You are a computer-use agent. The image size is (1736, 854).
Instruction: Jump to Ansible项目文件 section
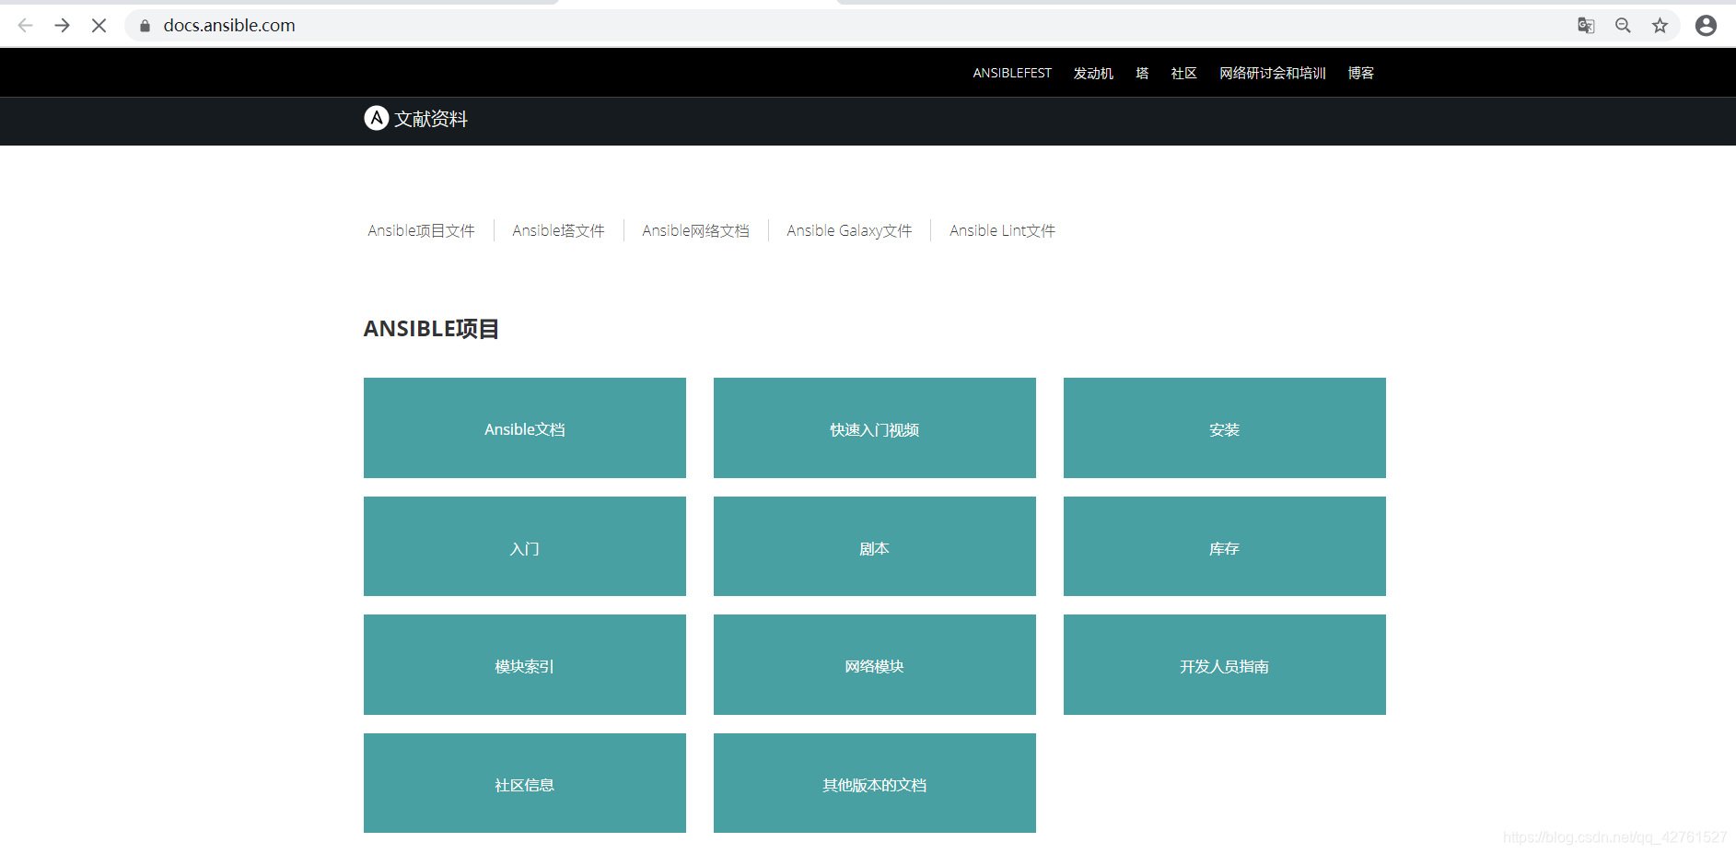click(x=421, y=230)
